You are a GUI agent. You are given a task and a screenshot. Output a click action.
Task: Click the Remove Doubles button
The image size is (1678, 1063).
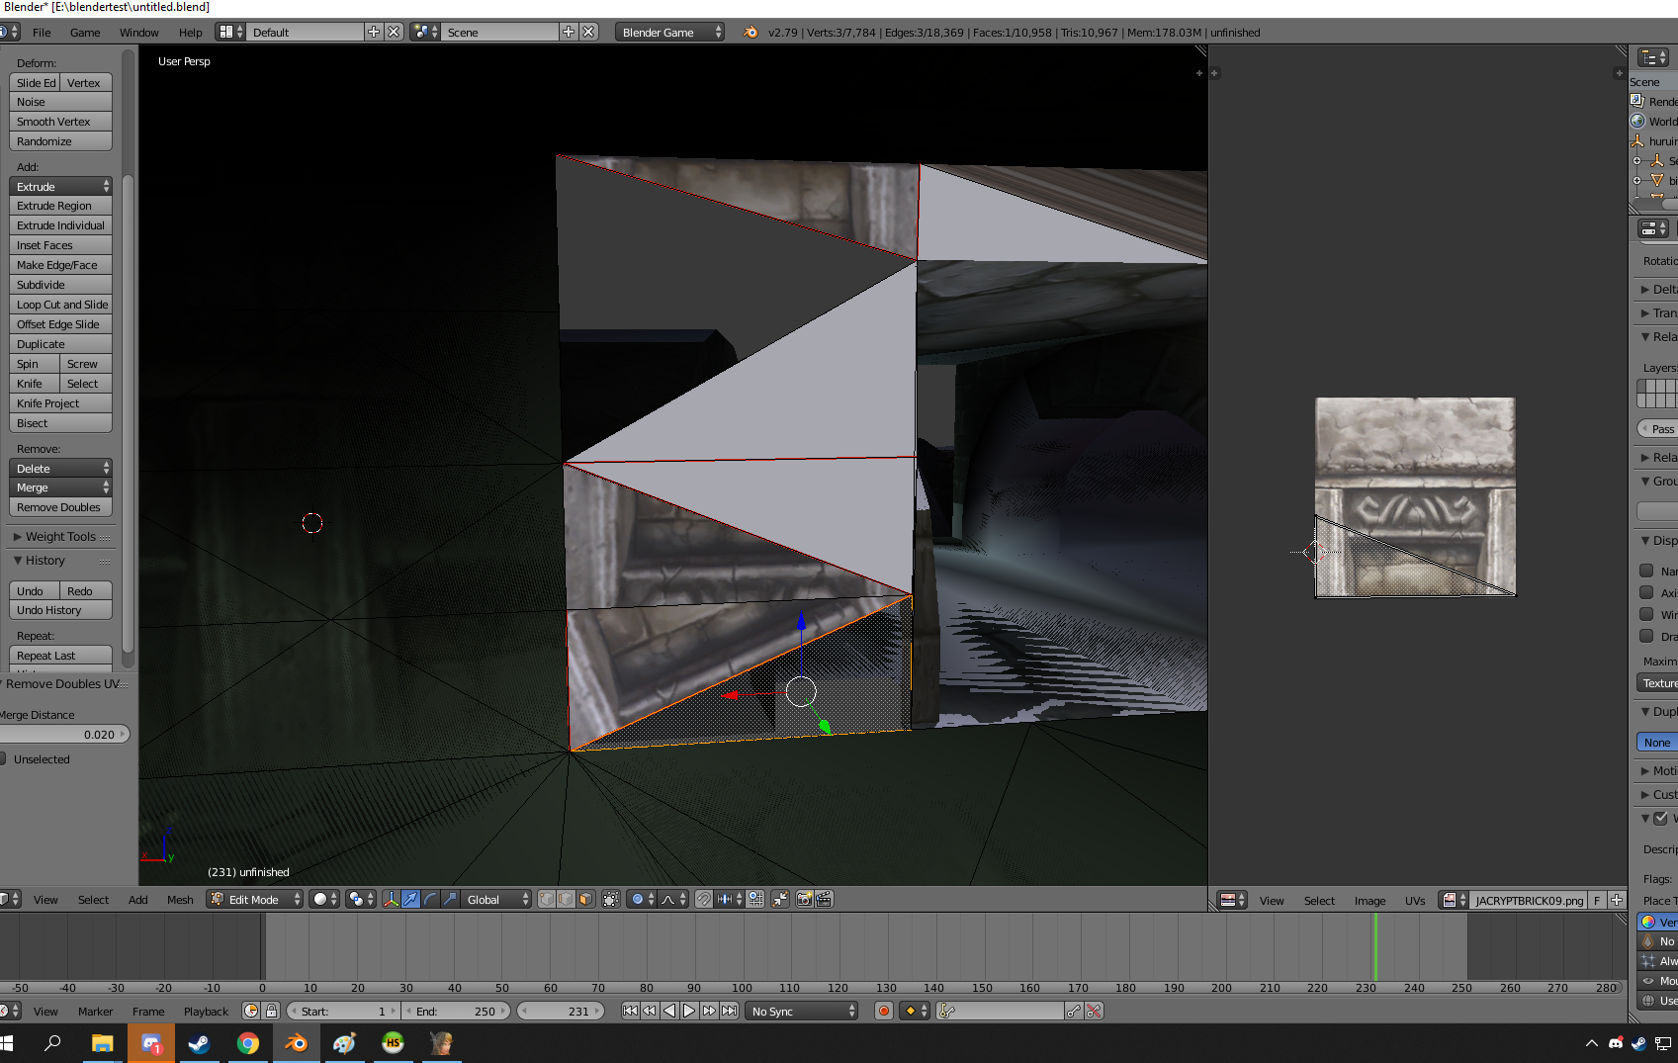pyautogui.click(x=60, y=507)
